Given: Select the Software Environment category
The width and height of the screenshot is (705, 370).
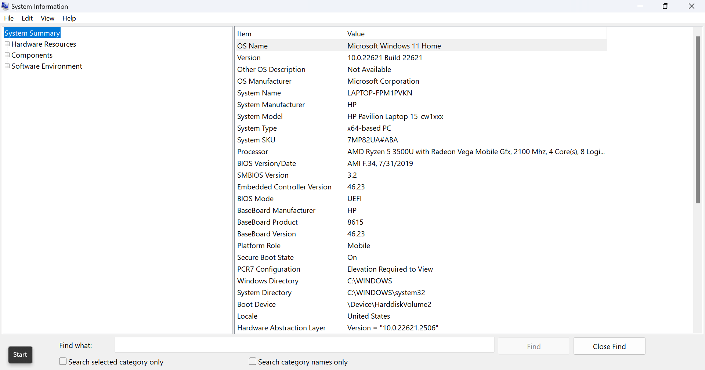Looking at the screenshot, I should point(47,66).
